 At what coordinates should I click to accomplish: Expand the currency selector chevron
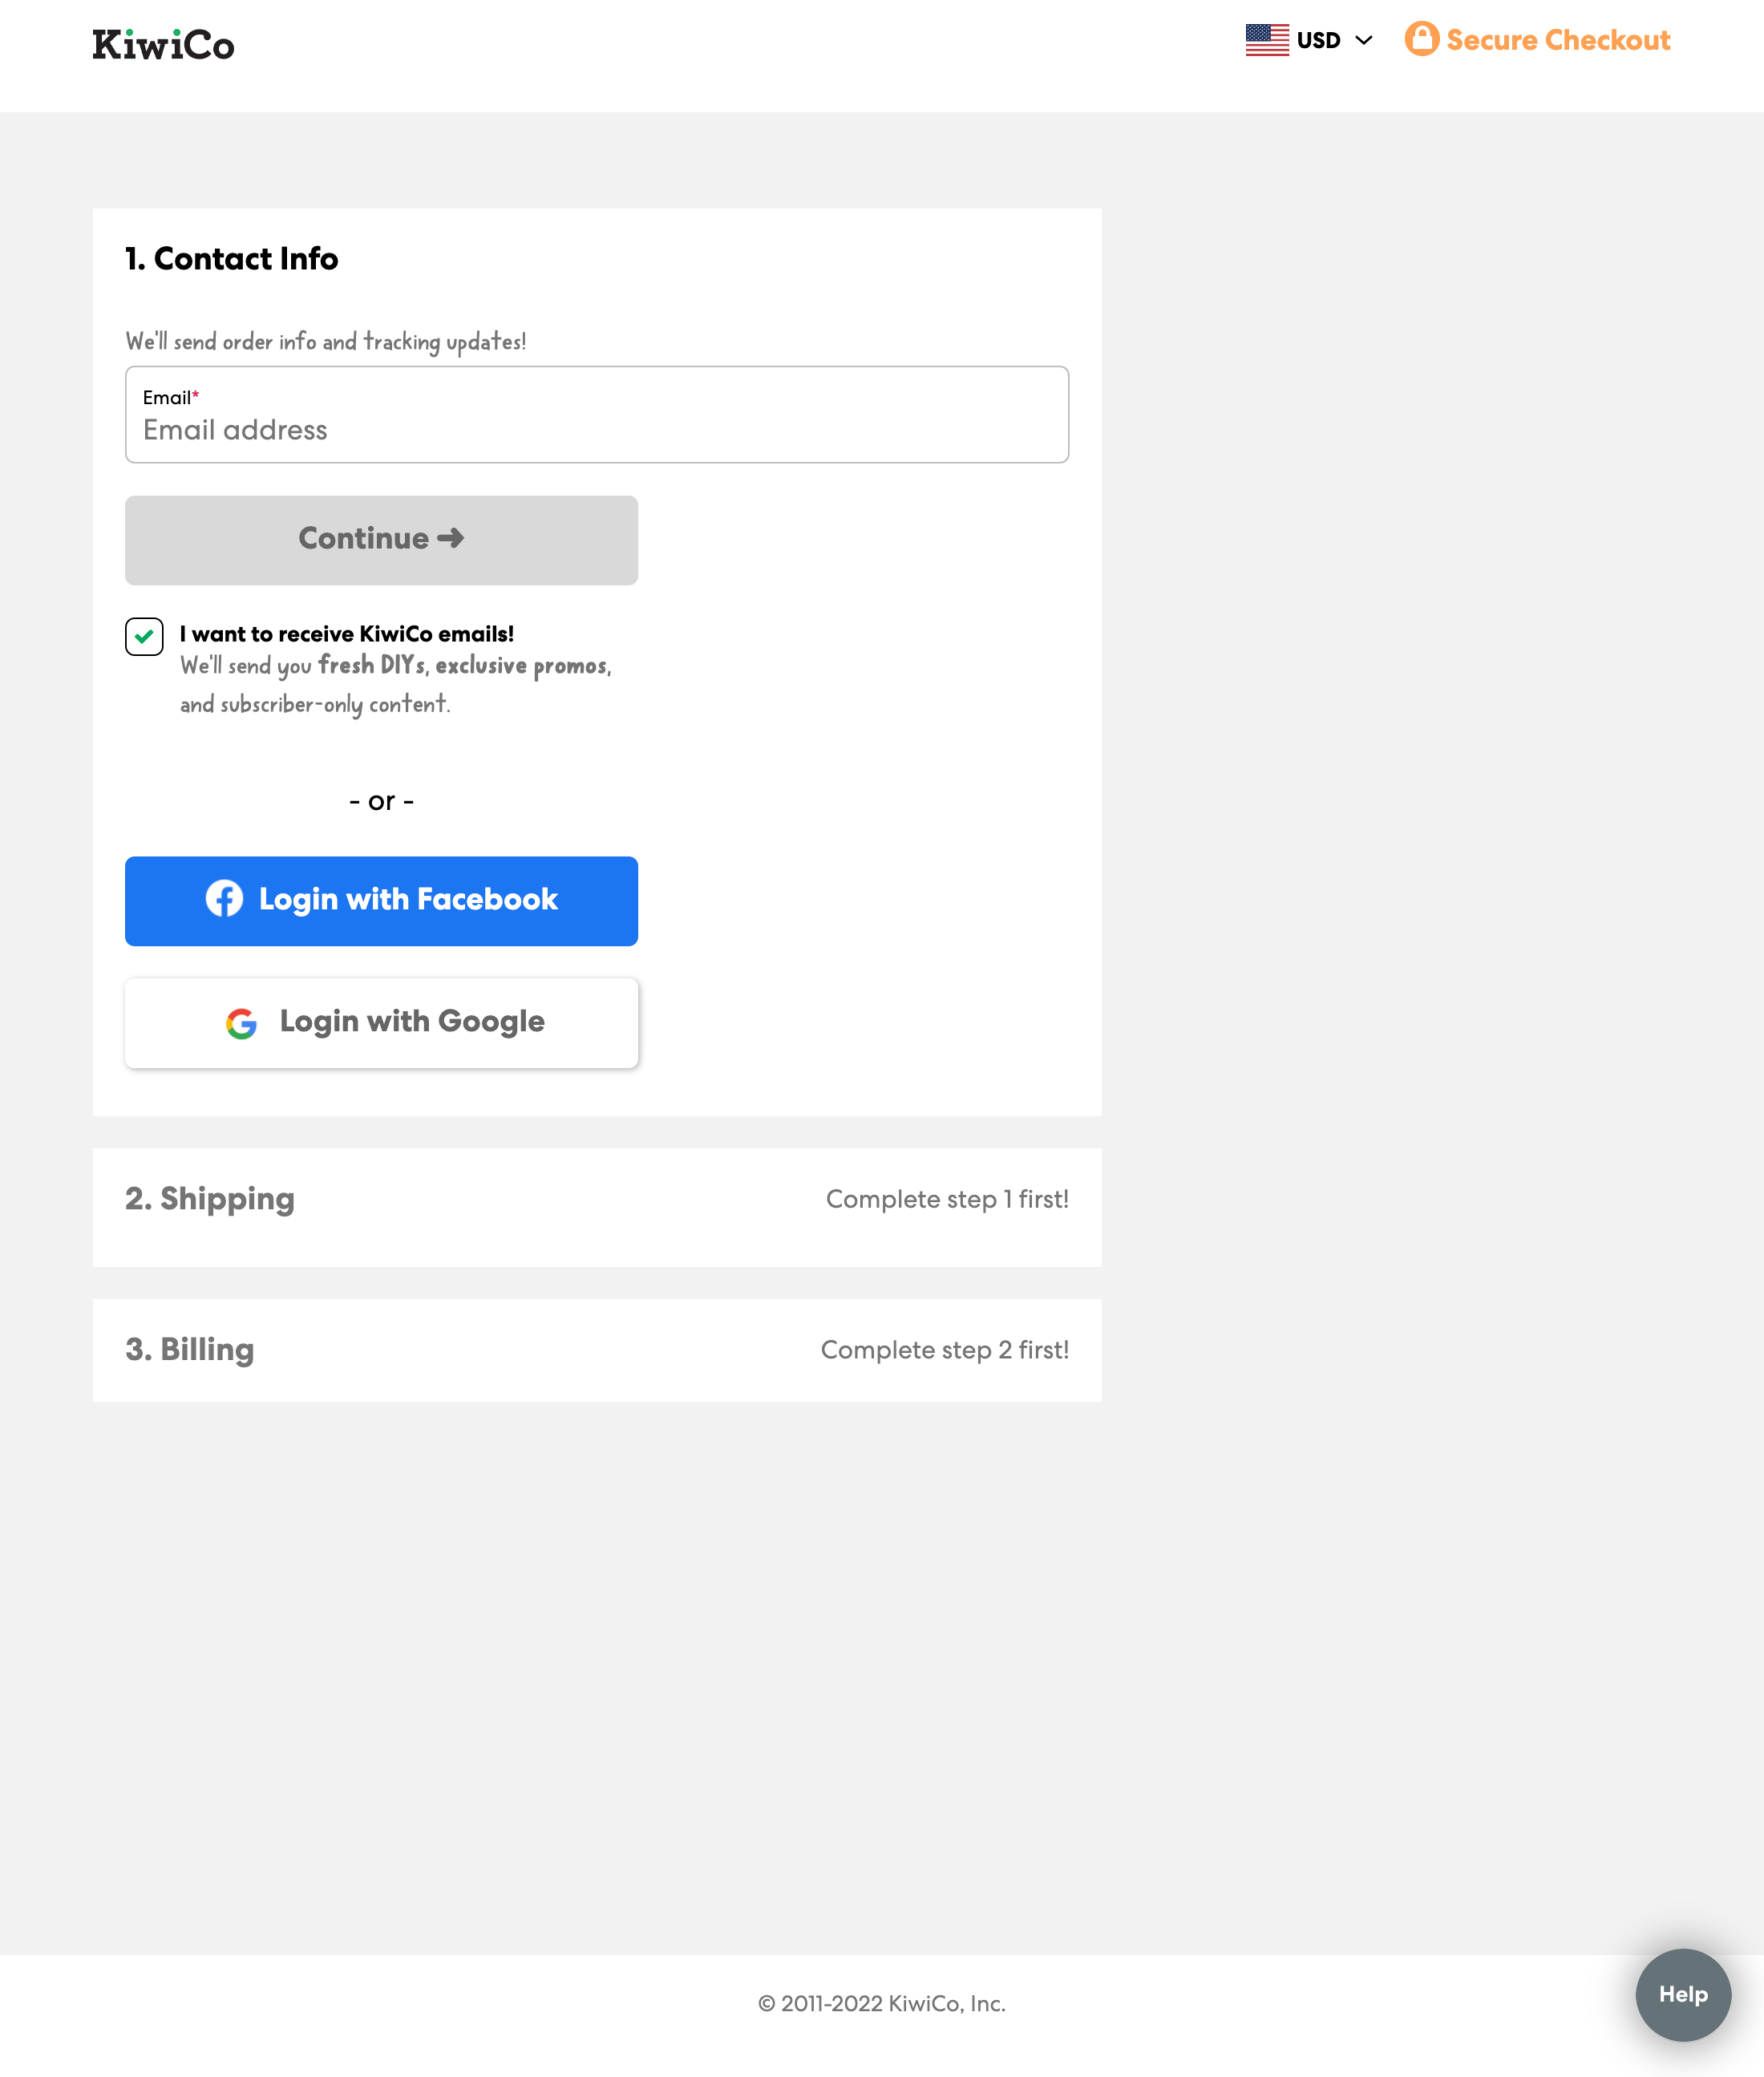coord(1362,41)
